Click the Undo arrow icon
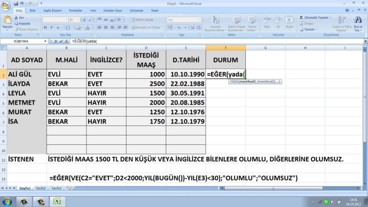This screenshot has height=207, width=368. [22, 3]
